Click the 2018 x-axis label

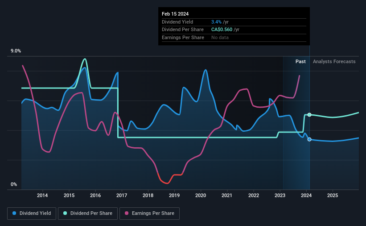coord(148,195)
